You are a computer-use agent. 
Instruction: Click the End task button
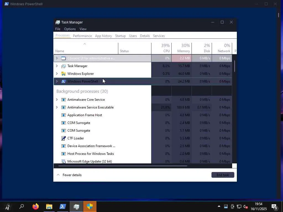(x=223, y=175)
